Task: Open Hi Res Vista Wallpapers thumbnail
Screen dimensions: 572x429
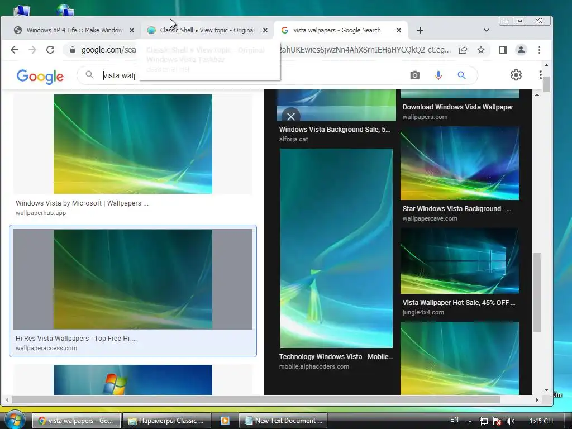Action: 133,279
